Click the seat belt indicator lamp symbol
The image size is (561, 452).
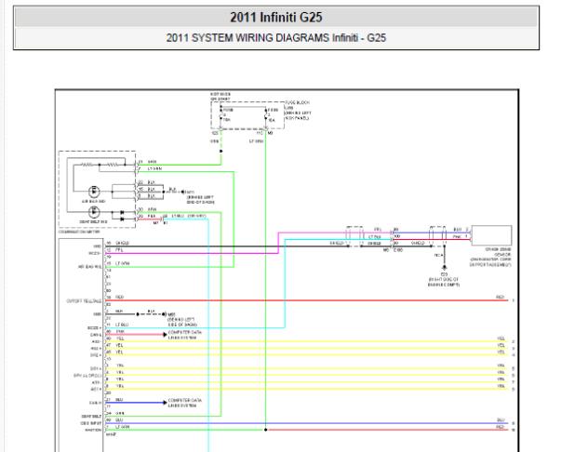[x=94, y=212]
